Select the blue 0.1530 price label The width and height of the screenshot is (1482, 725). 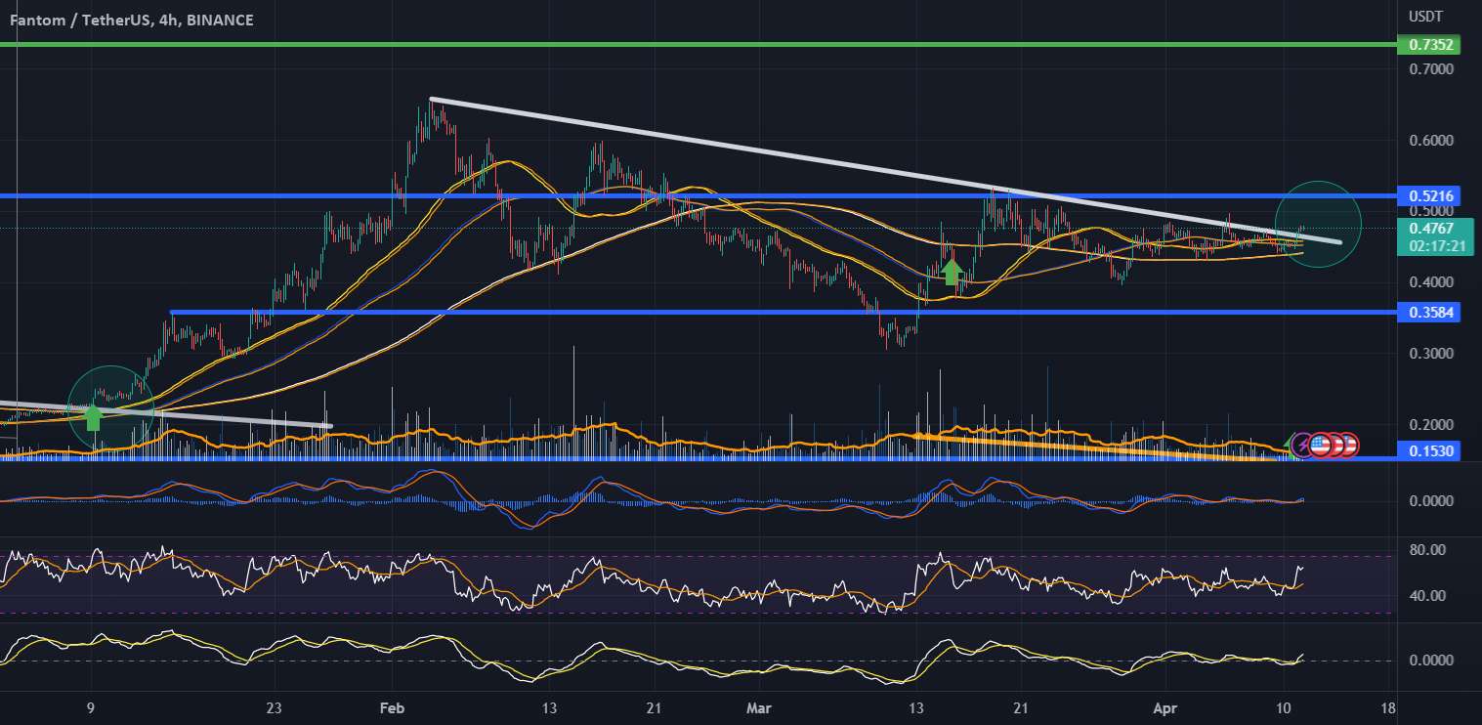click(1428, 450)
